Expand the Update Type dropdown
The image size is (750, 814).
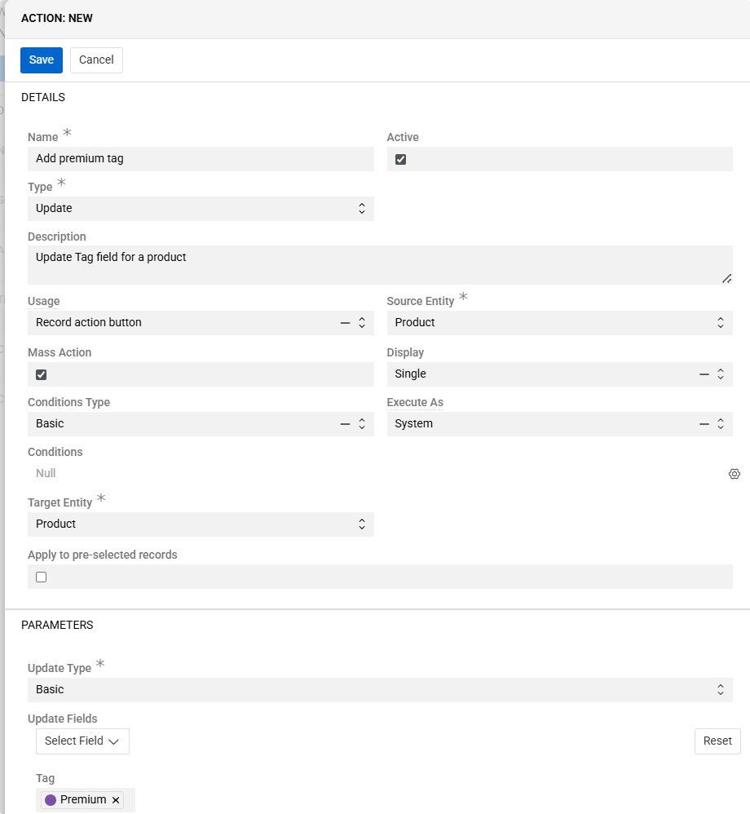(380, 690)
